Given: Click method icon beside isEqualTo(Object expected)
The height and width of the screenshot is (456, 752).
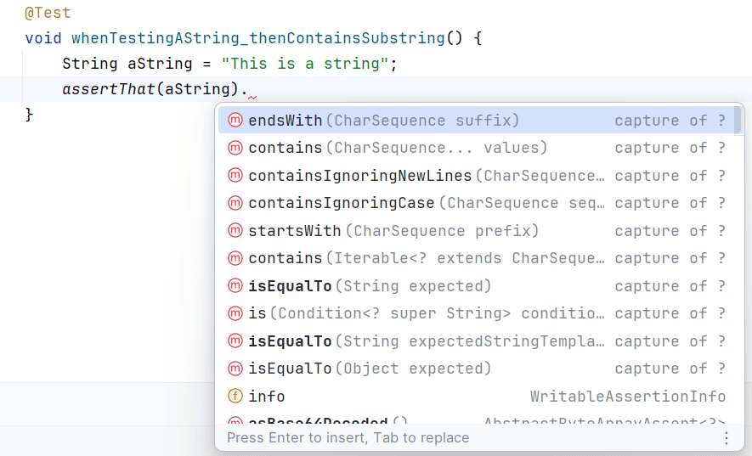Looking at the screenshot, I should coord(235,369).
